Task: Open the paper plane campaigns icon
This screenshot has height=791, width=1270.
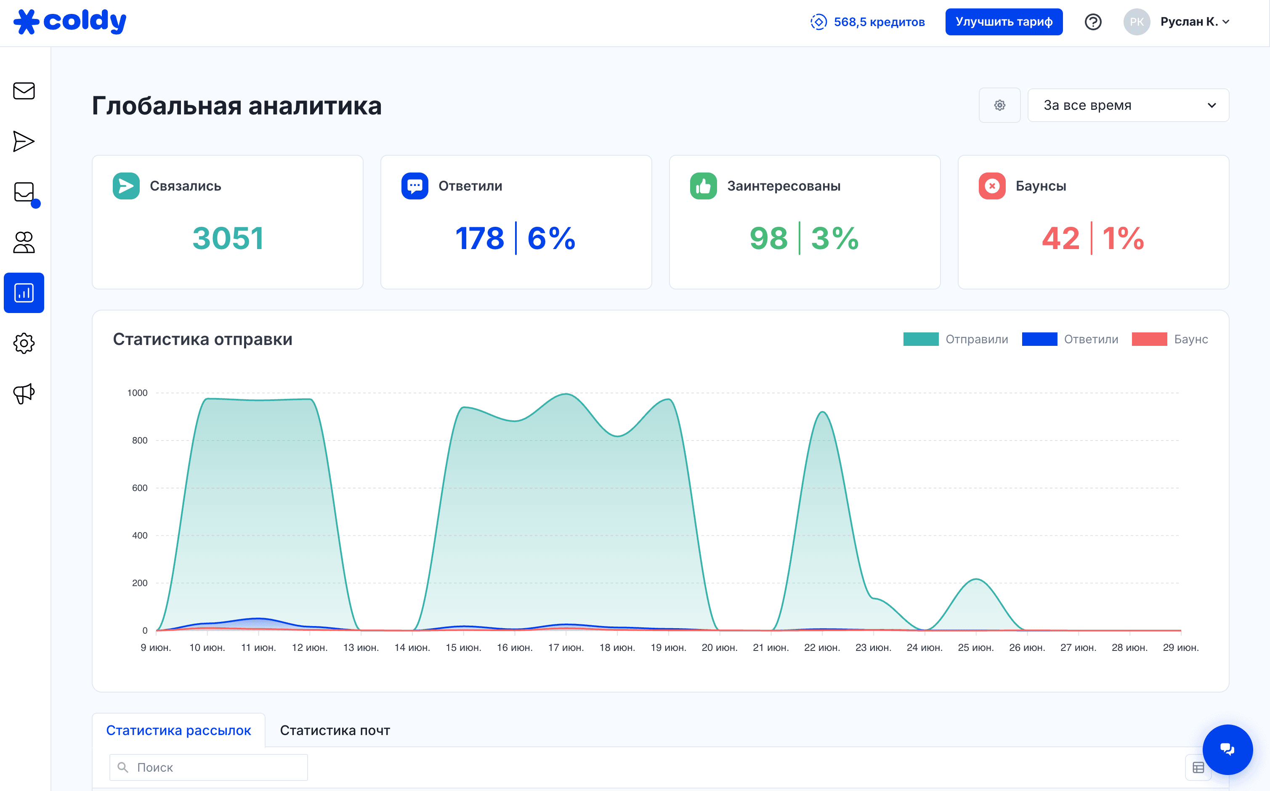Action: point(24,142)
